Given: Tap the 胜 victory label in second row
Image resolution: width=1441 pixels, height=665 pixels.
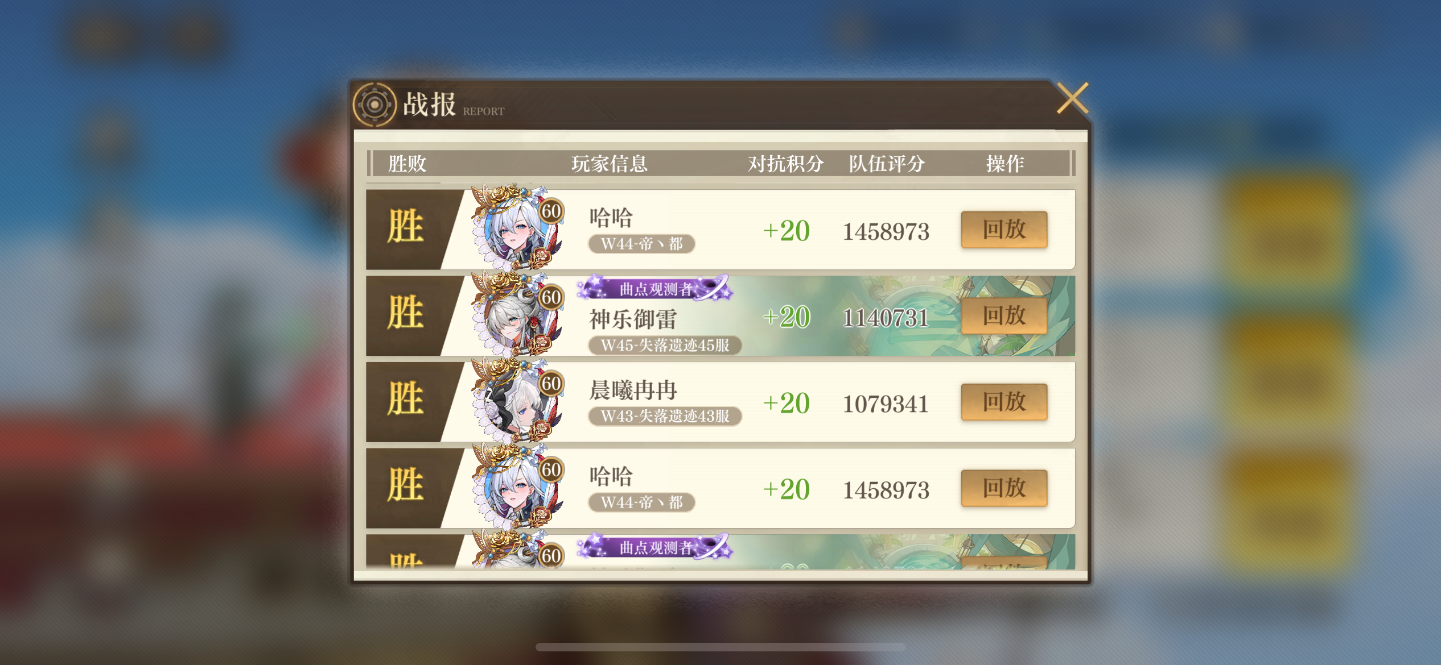Looking at the screenshot, I should pos(405,313).
